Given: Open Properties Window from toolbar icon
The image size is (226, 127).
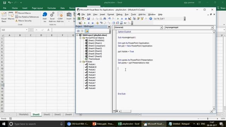Looking at the screenshot, I should click(138, 19).
